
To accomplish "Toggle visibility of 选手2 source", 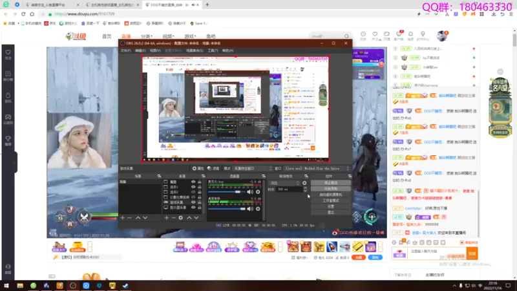I will (193, 192).
